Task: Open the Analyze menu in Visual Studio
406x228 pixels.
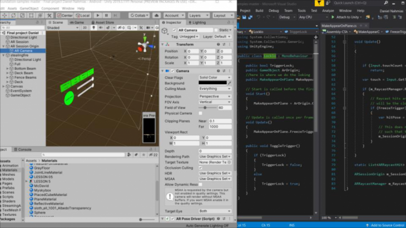Action: 328,10
